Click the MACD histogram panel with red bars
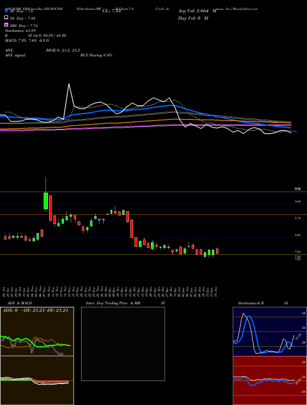Image resolution: width=307 pixels, height=405 pixels. pos(37,380)
